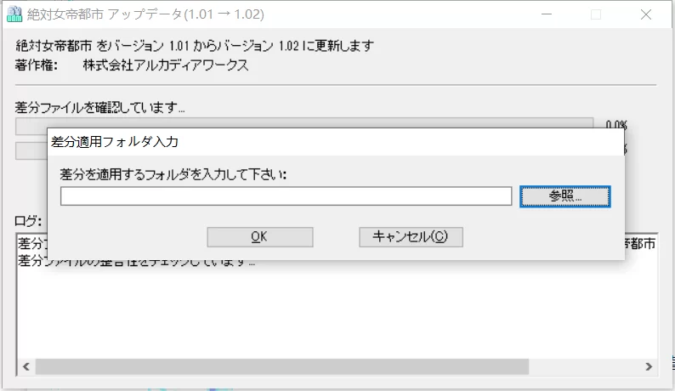Click the log horizontal scrollbar thumb
The width and height of the screenshot is (675, 391).
click(x=282, y=366)
